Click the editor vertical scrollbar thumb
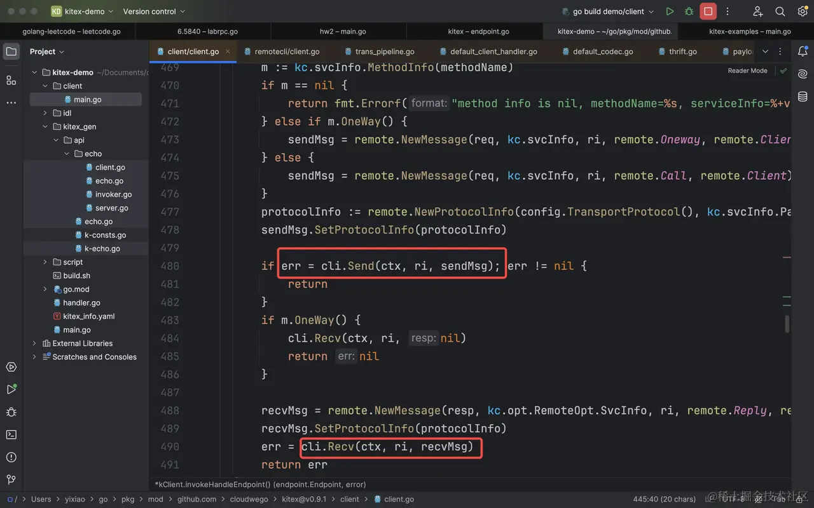 (x=787, y=324)
